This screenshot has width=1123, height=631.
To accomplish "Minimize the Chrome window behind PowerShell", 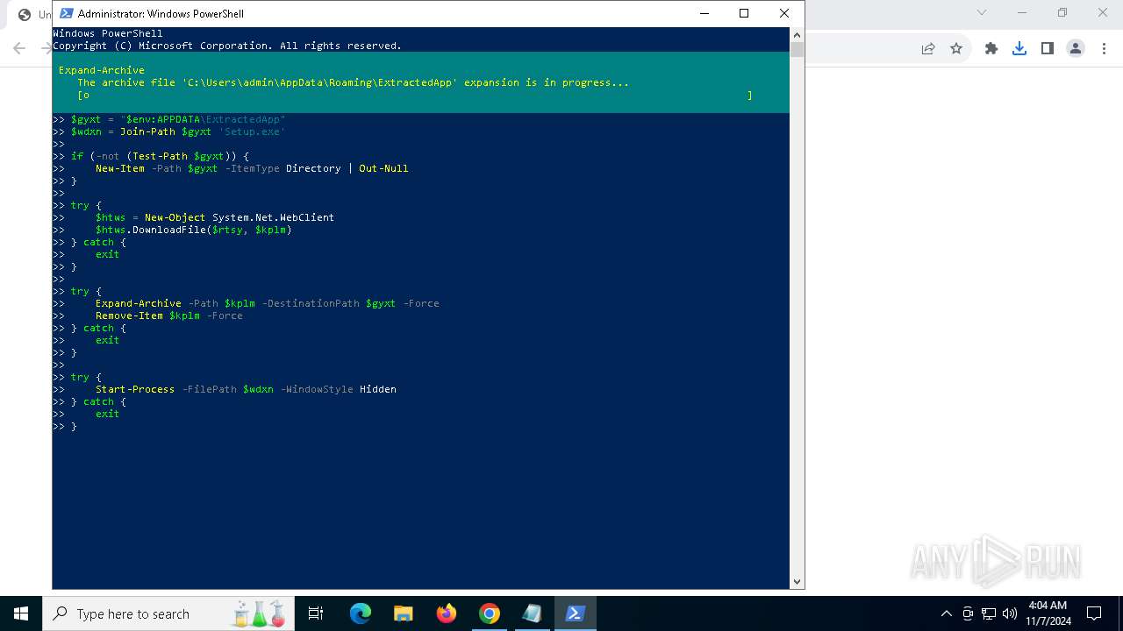I will click(x=1022, y=12).
